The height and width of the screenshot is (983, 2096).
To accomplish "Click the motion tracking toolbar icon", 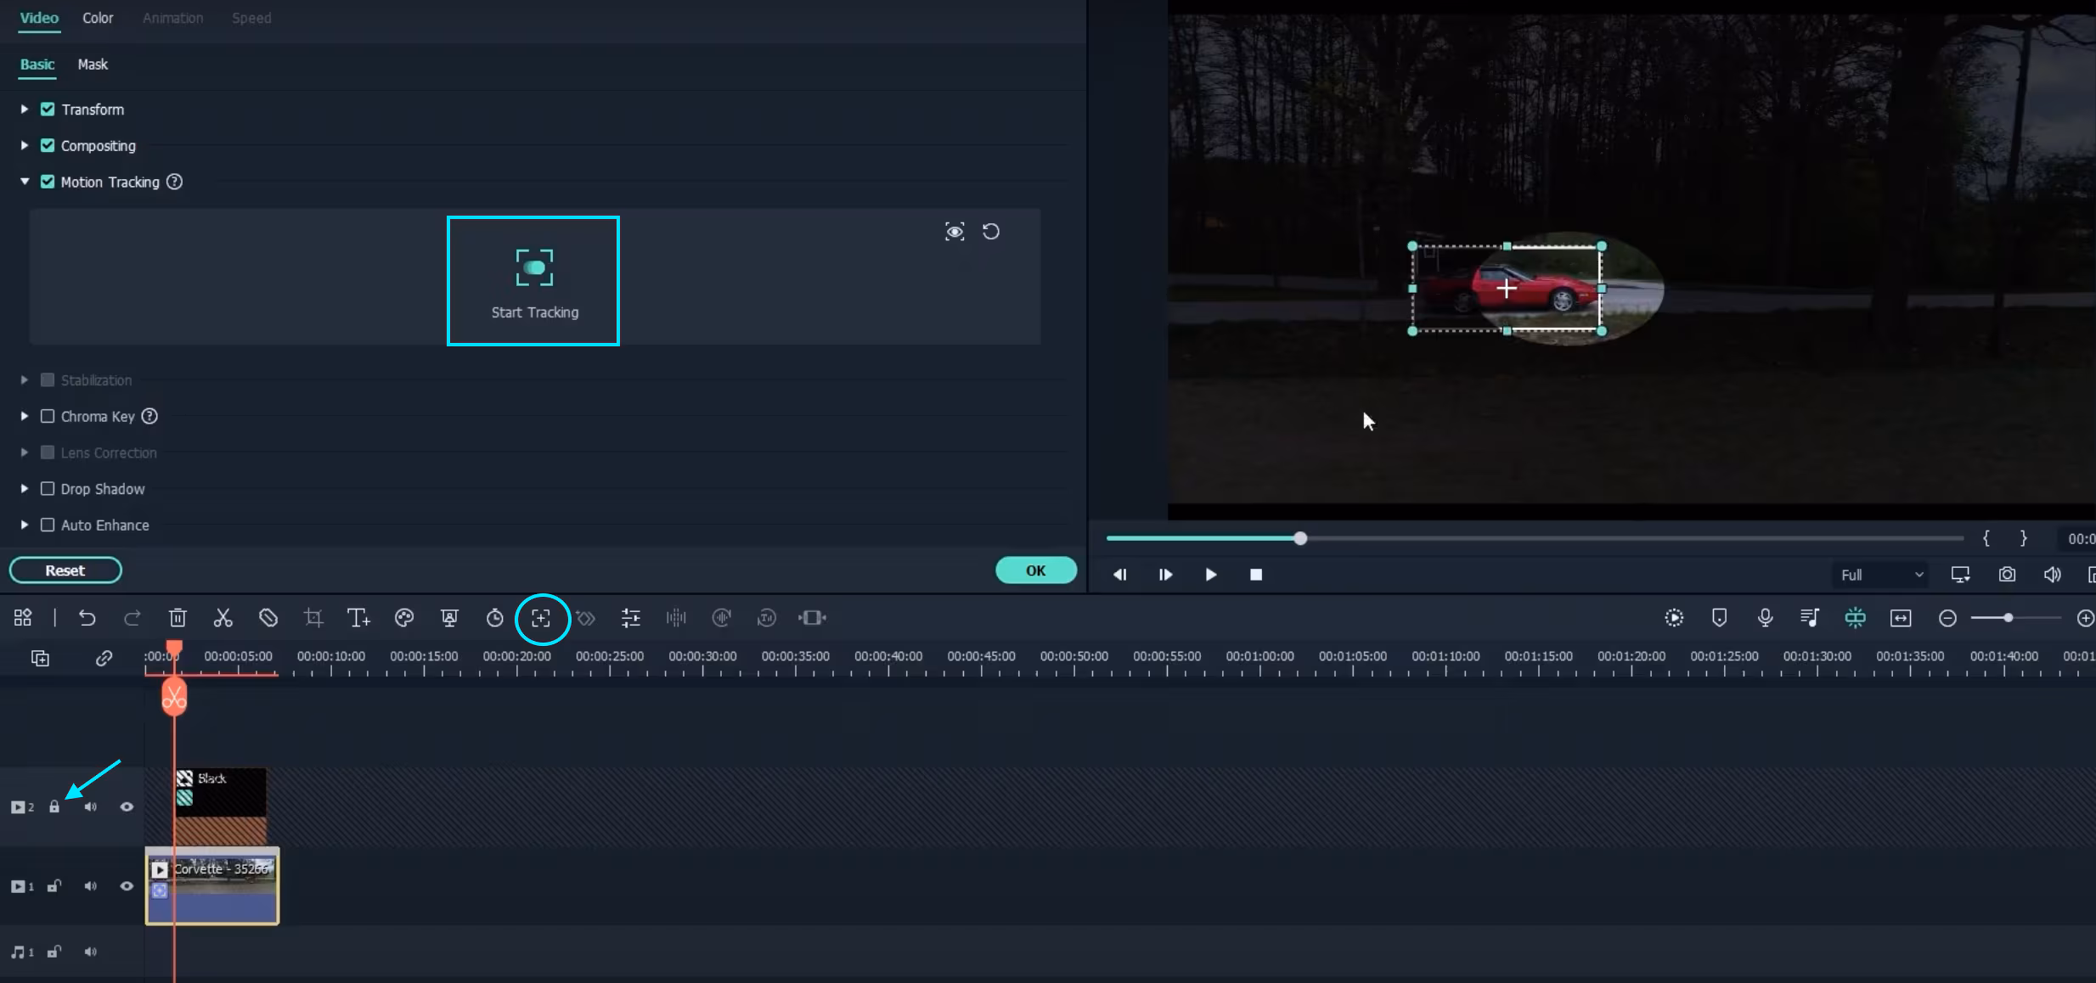I will tap(542, 618).
